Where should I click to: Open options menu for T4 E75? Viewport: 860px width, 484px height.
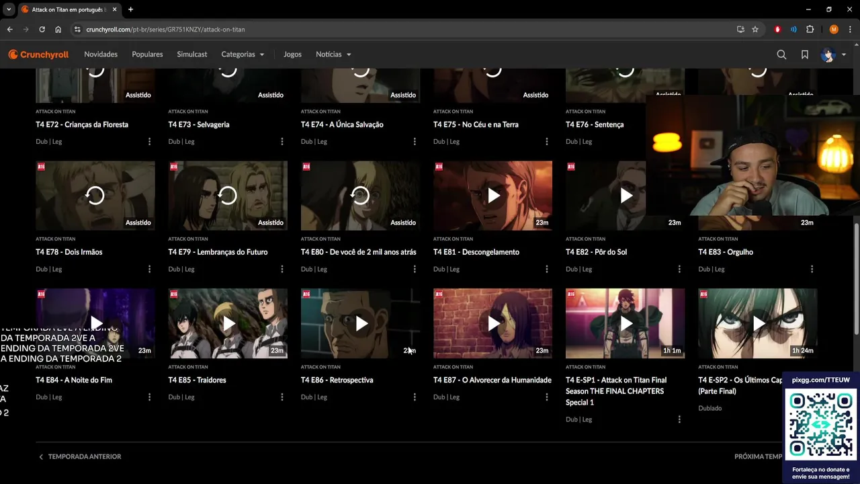[x=546, y=141]
